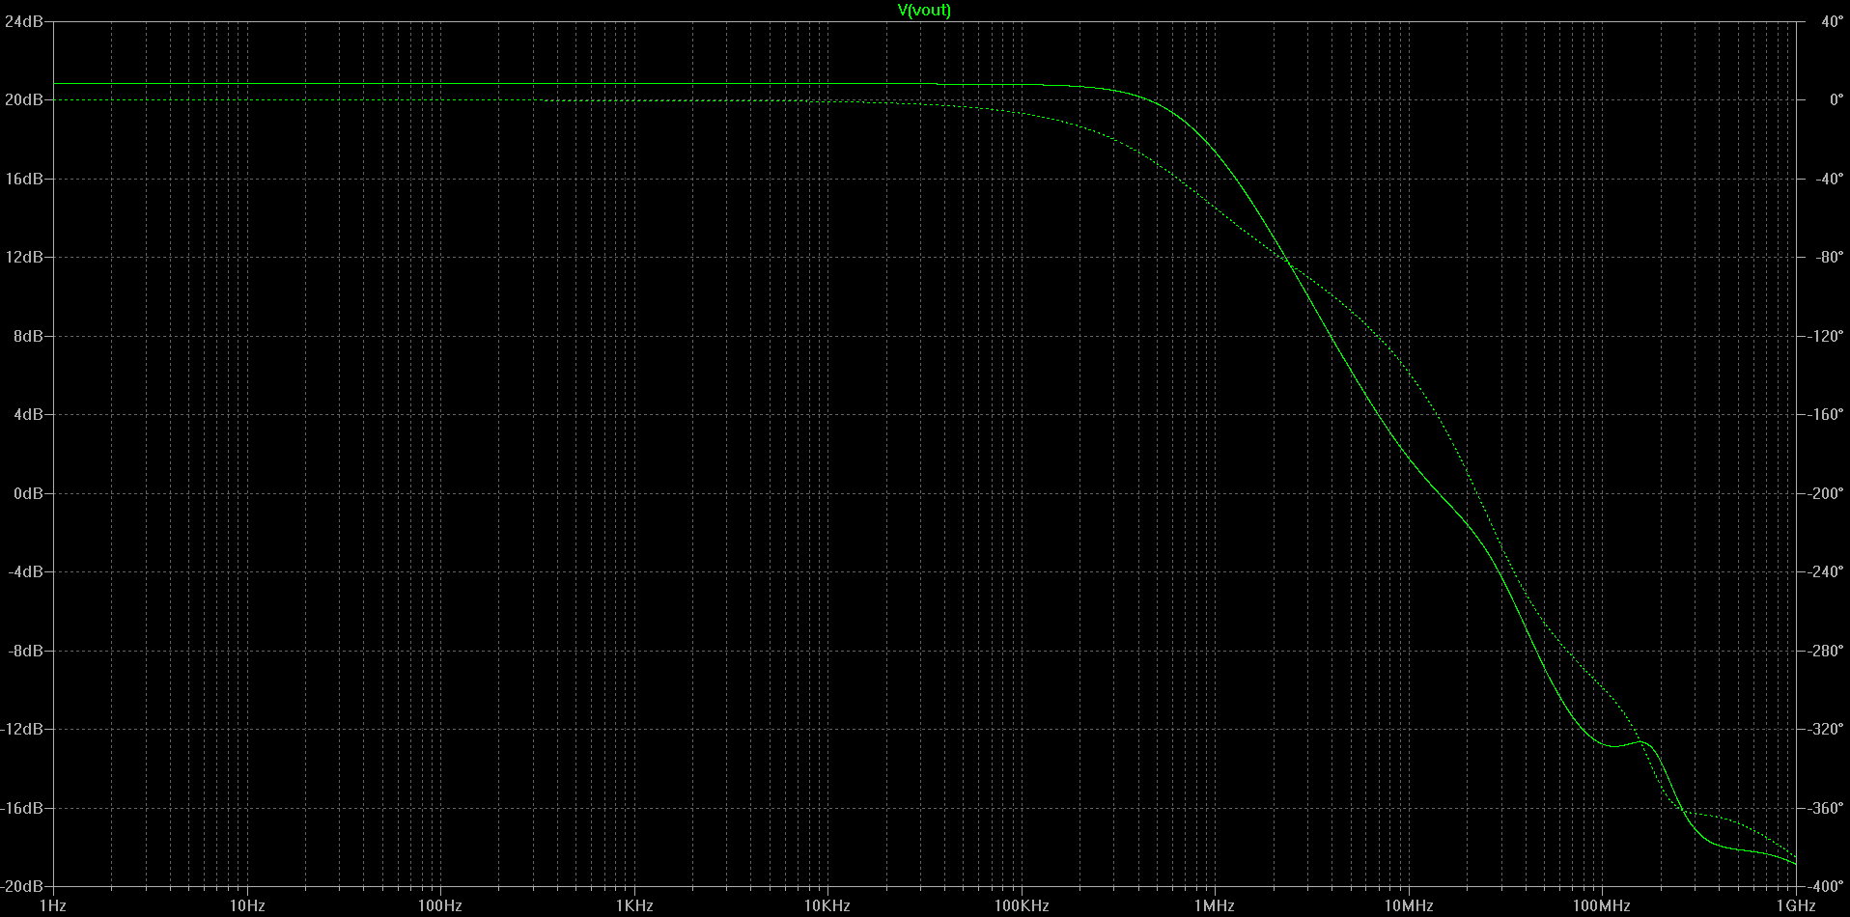Viewport: 1850px width, 917px height.
Task: Click the 16dB magnitude axis label
Action: point(23,179)
